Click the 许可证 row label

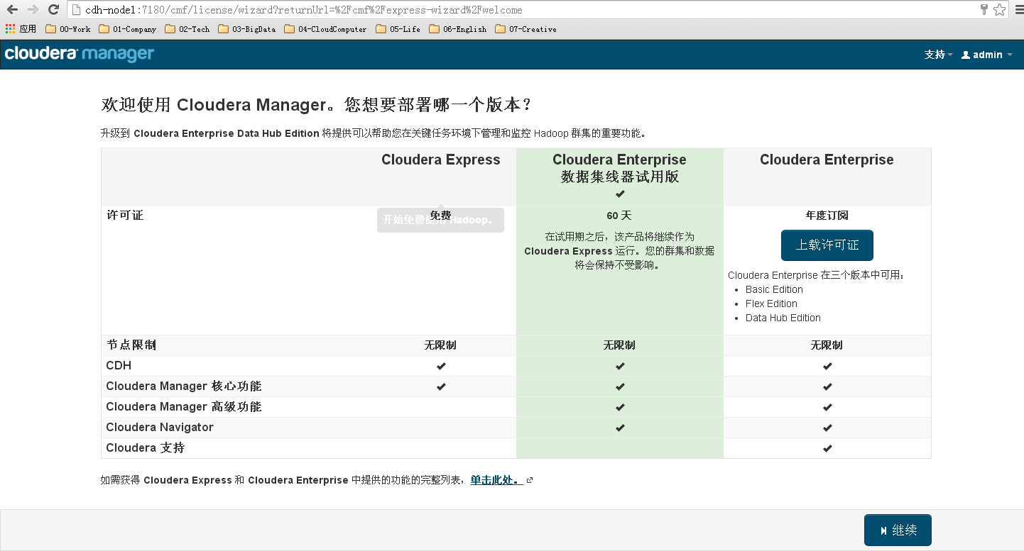[x=125, y=215]
